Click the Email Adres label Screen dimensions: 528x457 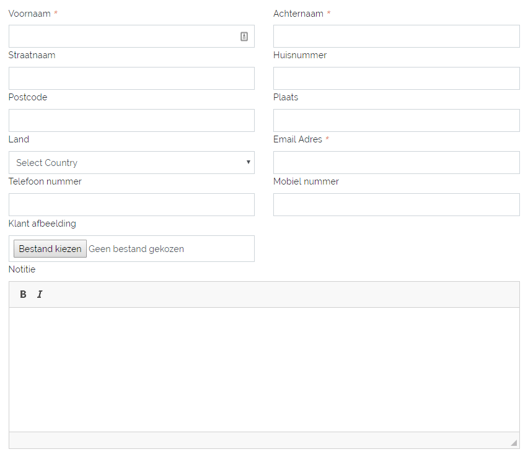(297, 139)
